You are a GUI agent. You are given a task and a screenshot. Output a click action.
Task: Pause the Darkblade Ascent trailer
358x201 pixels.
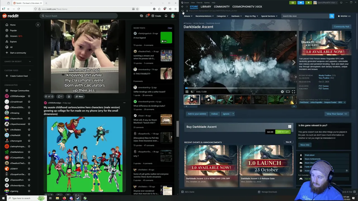point(187,92)
